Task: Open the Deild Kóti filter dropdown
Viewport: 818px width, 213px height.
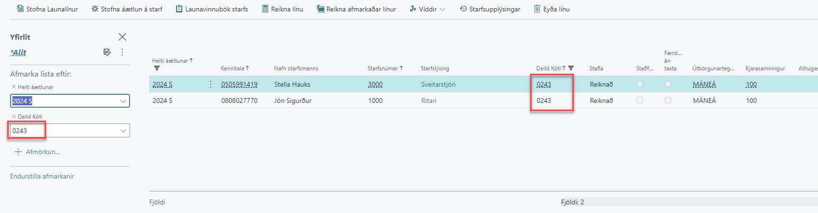Action: (x=123, y=131)
